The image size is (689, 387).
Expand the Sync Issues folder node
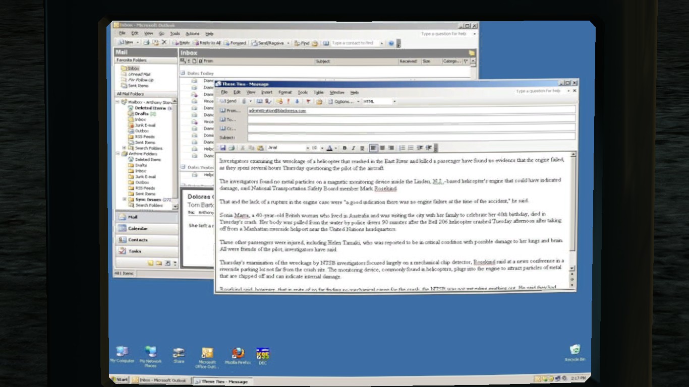click(124, 200)
